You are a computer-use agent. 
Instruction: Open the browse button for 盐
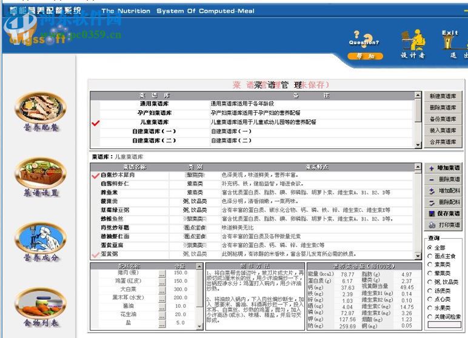[x=162, y=324]
